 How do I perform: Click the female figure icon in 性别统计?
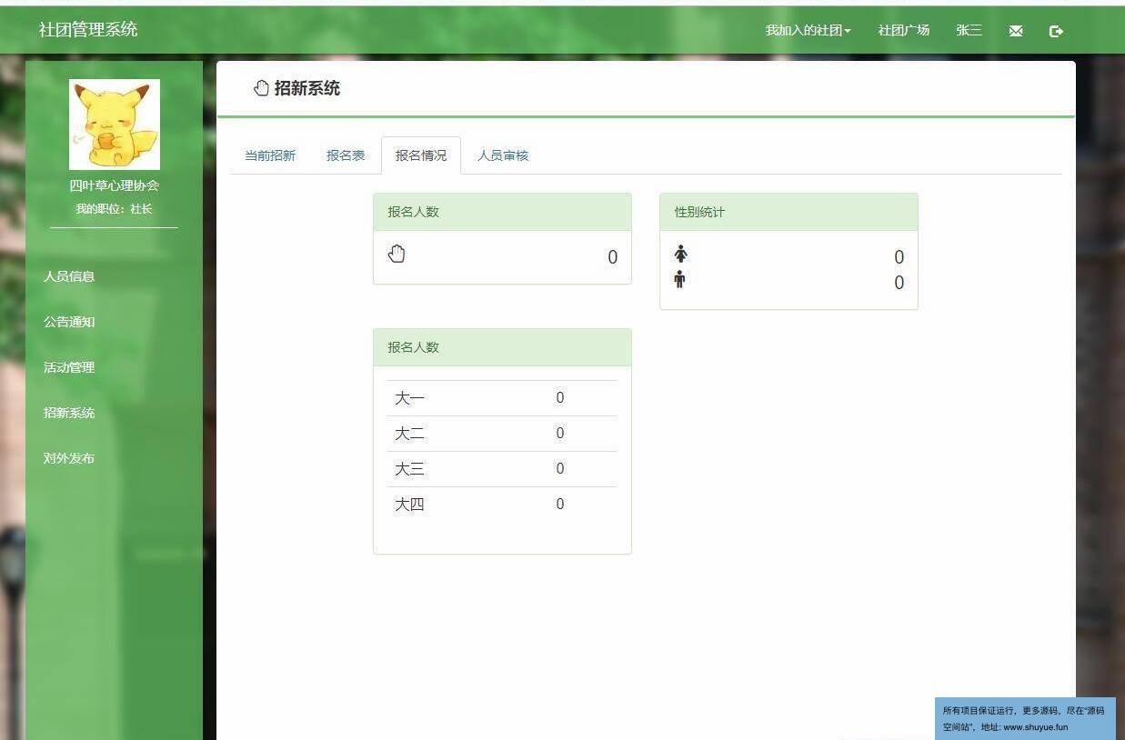(680, 254)
